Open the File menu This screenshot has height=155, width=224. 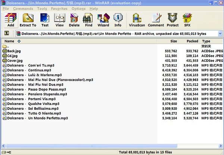pos(6,9)
